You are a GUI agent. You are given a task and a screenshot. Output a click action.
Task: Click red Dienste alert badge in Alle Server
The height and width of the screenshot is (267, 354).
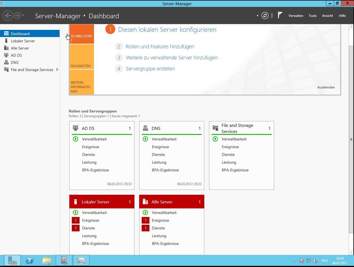coord(145,228)
